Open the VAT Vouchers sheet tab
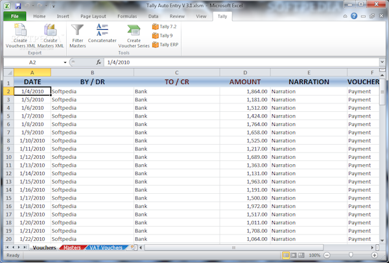The width and height of the screenshot is (389, 263). click(106, 247)
